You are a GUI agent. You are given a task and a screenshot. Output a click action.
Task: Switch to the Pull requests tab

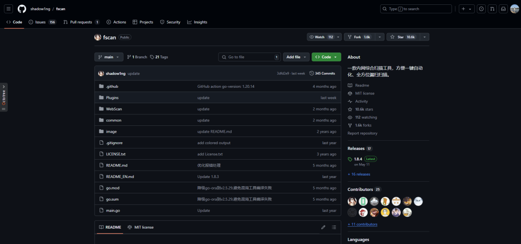pyautogui.click(x=82, y=22)
